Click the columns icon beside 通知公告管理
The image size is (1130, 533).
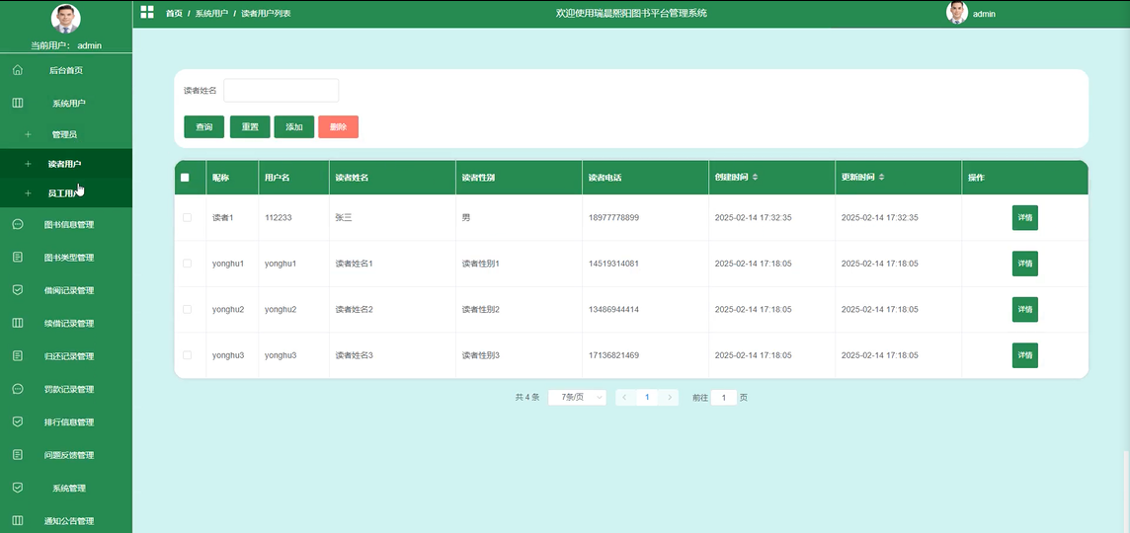18,521
